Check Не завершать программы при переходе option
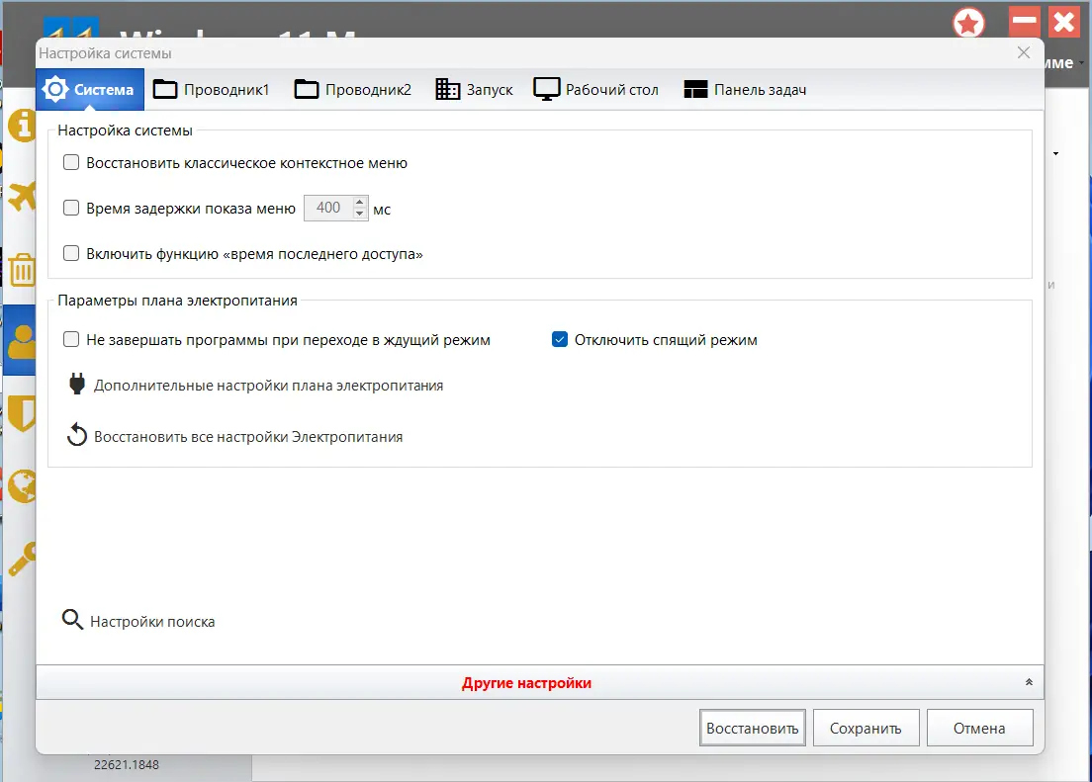The height and width of the screenshot is (782, 1092). pyautogui.click(x=71, y=339)
